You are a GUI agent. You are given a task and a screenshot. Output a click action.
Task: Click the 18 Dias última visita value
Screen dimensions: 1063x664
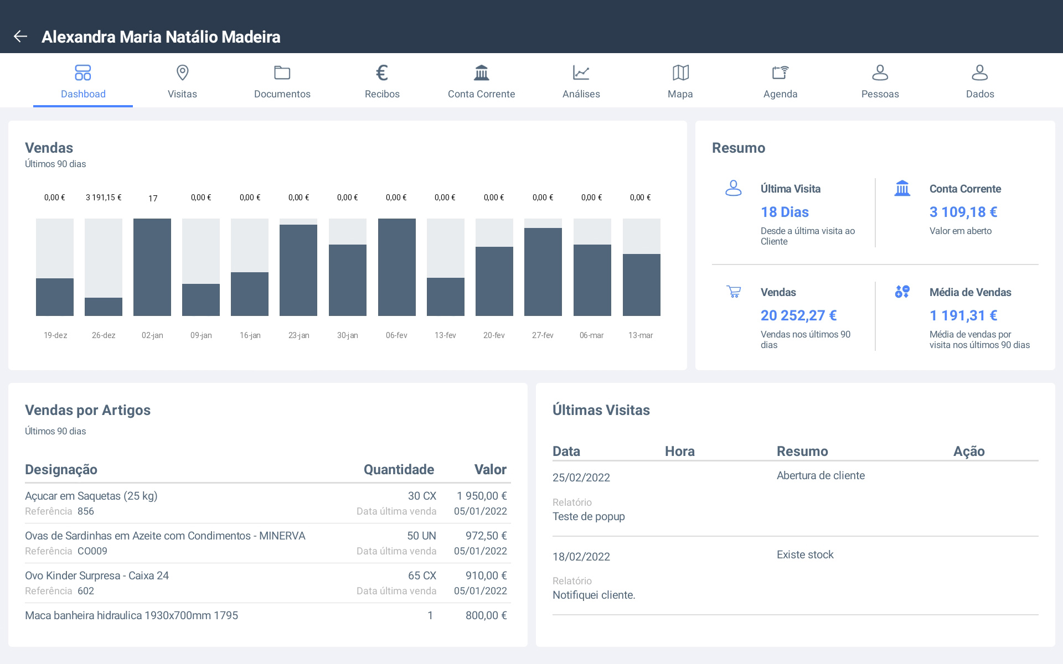(785, 212)
